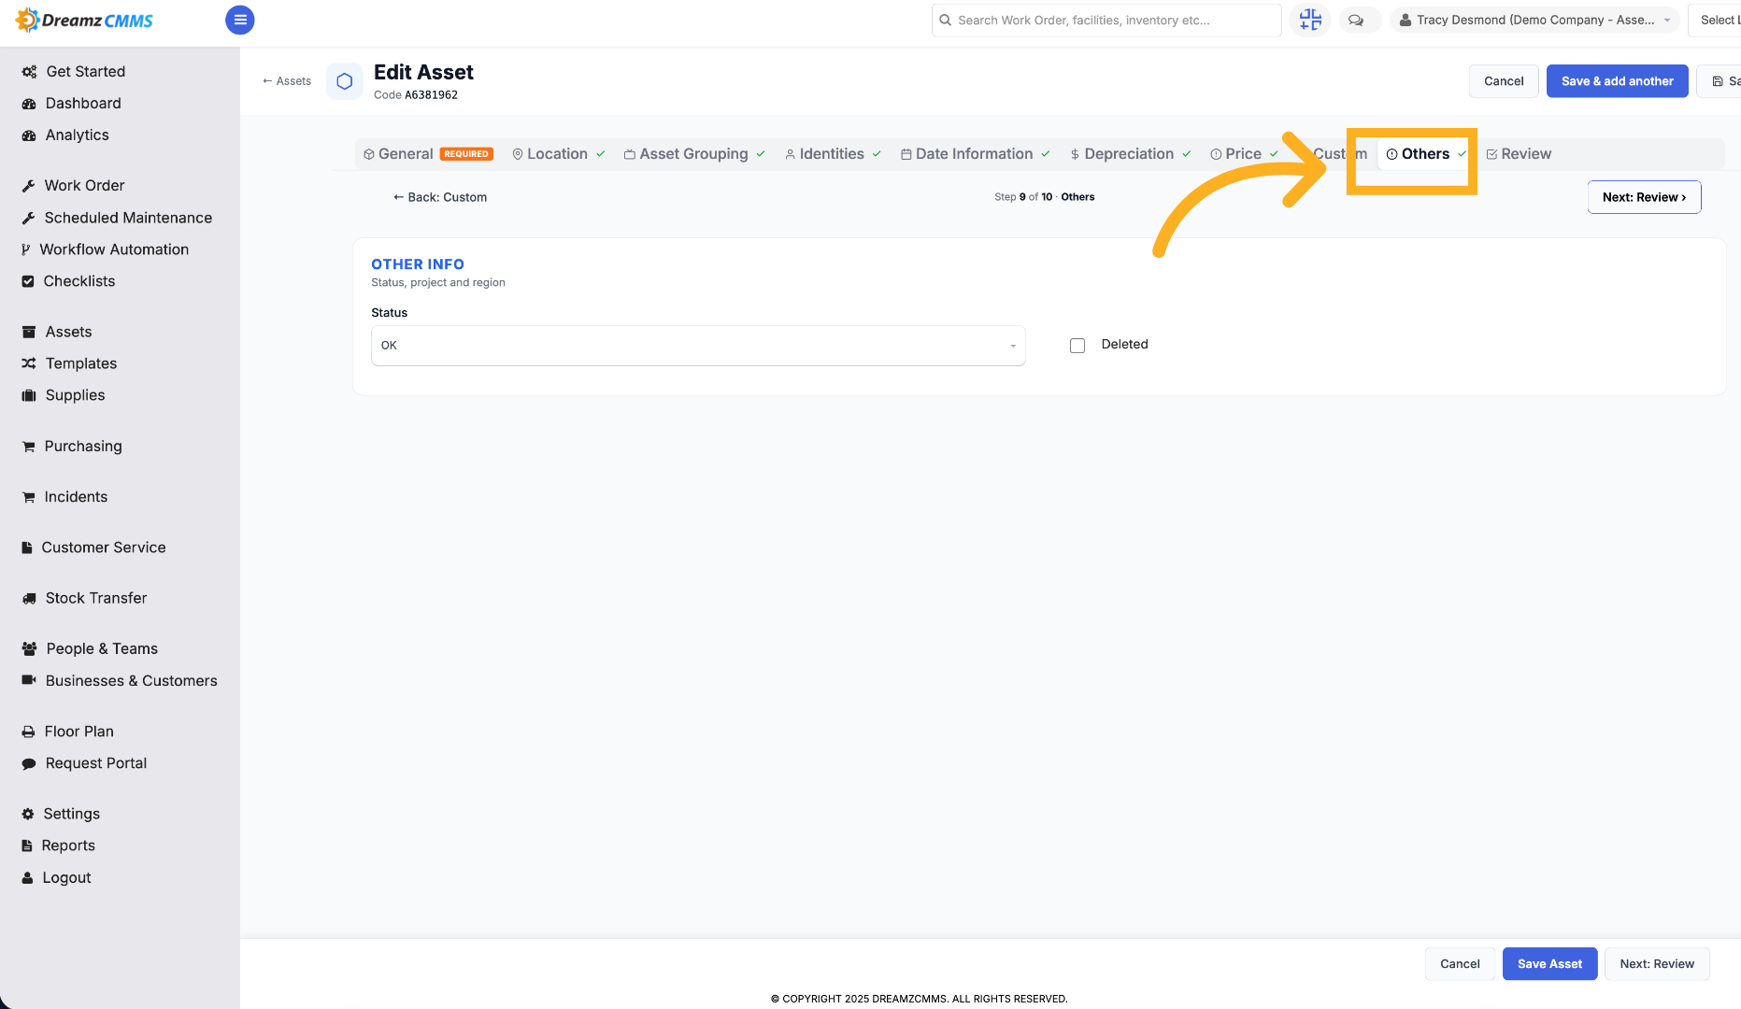Click the bottom Next: Review button
The image size is (1741, 1009).
point(1657,964)
